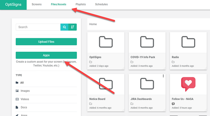Viewport: 210px width, 116px height.
Task: Click the Upload Files button
Action: 46,42
